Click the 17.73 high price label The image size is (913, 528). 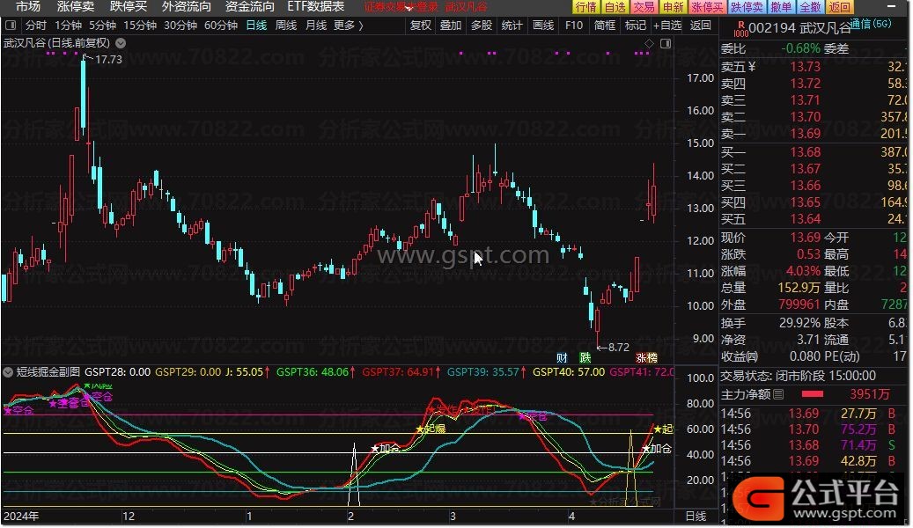tap(108, 59)
